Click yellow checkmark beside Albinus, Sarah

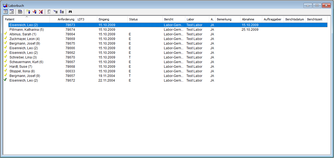click(5, 34)
